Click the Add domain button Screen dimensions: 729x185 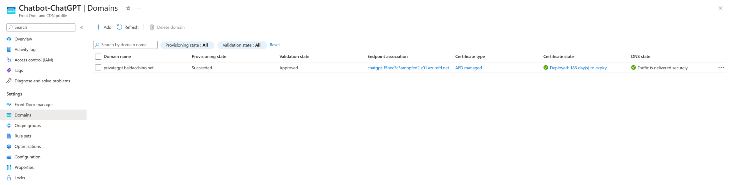pos(104,27)
